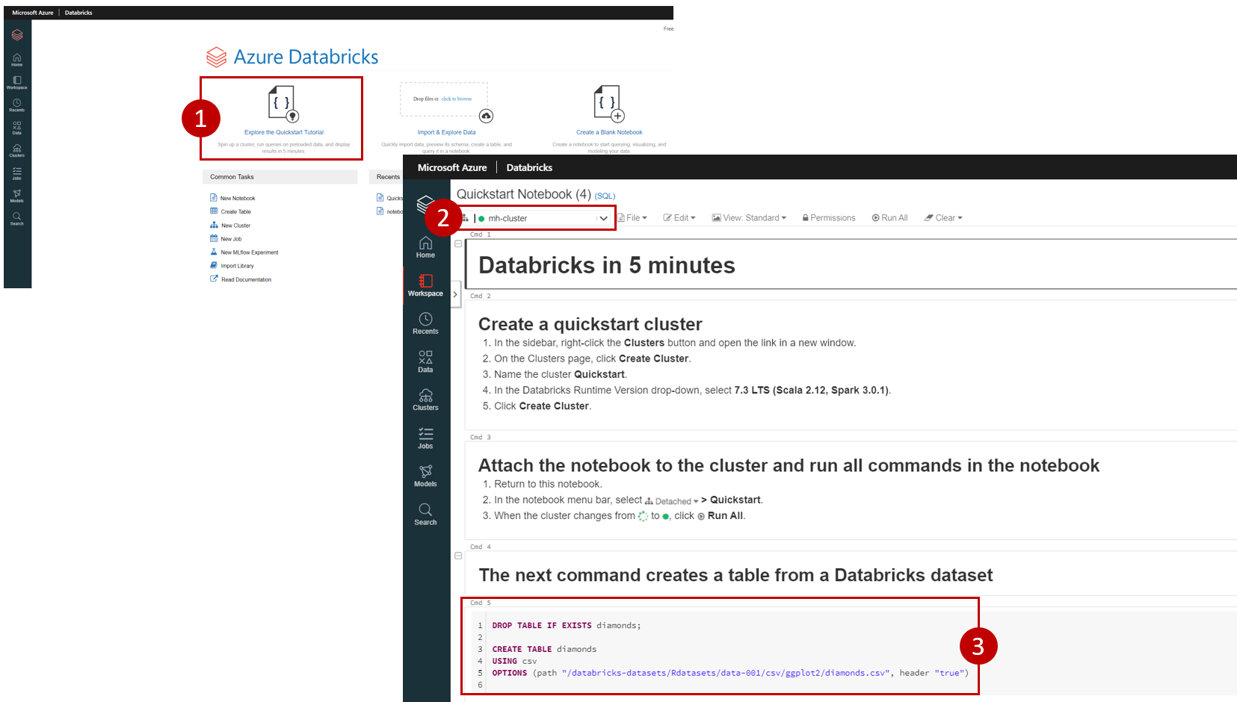Click the Explore the Quickstart Tutorial link
This screenshot has height=702, width=1237.
(x=284, y=132)
